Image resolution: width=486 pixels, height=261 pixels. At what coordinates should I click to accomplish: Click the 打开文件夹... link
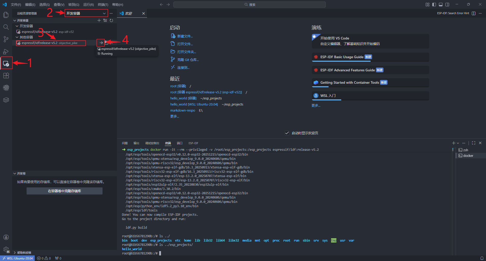[x=187, y=52]
